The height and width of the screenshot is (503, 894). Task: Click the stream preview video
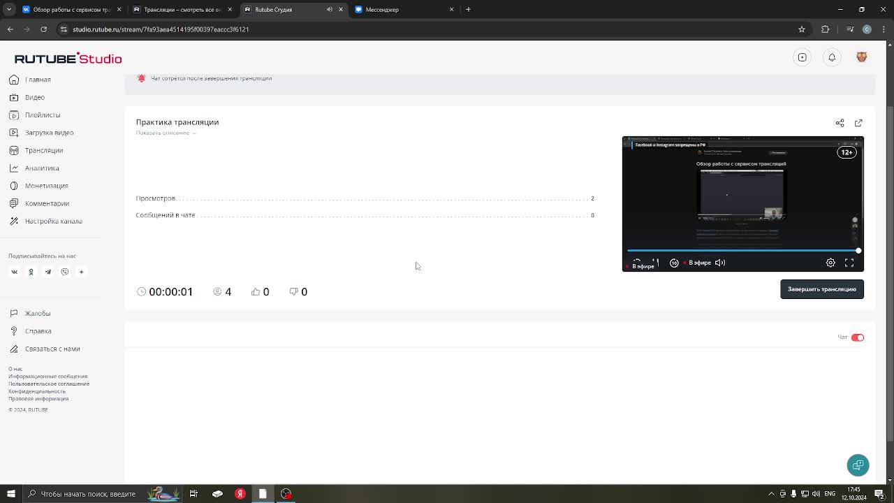[x=742, y=204]
